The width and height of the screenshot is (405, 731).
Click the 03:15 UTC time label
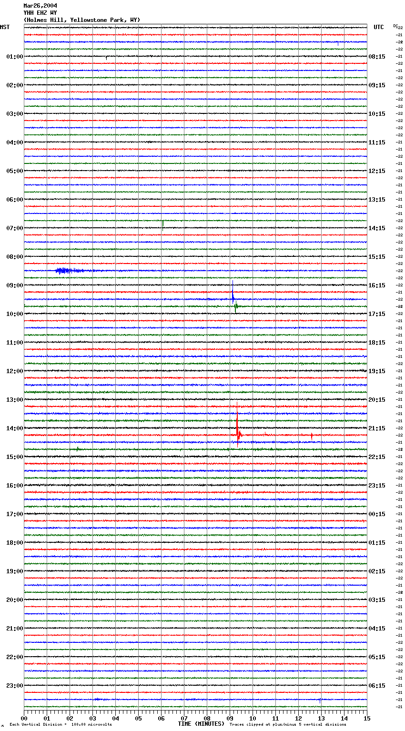click(x=377, y=600)
